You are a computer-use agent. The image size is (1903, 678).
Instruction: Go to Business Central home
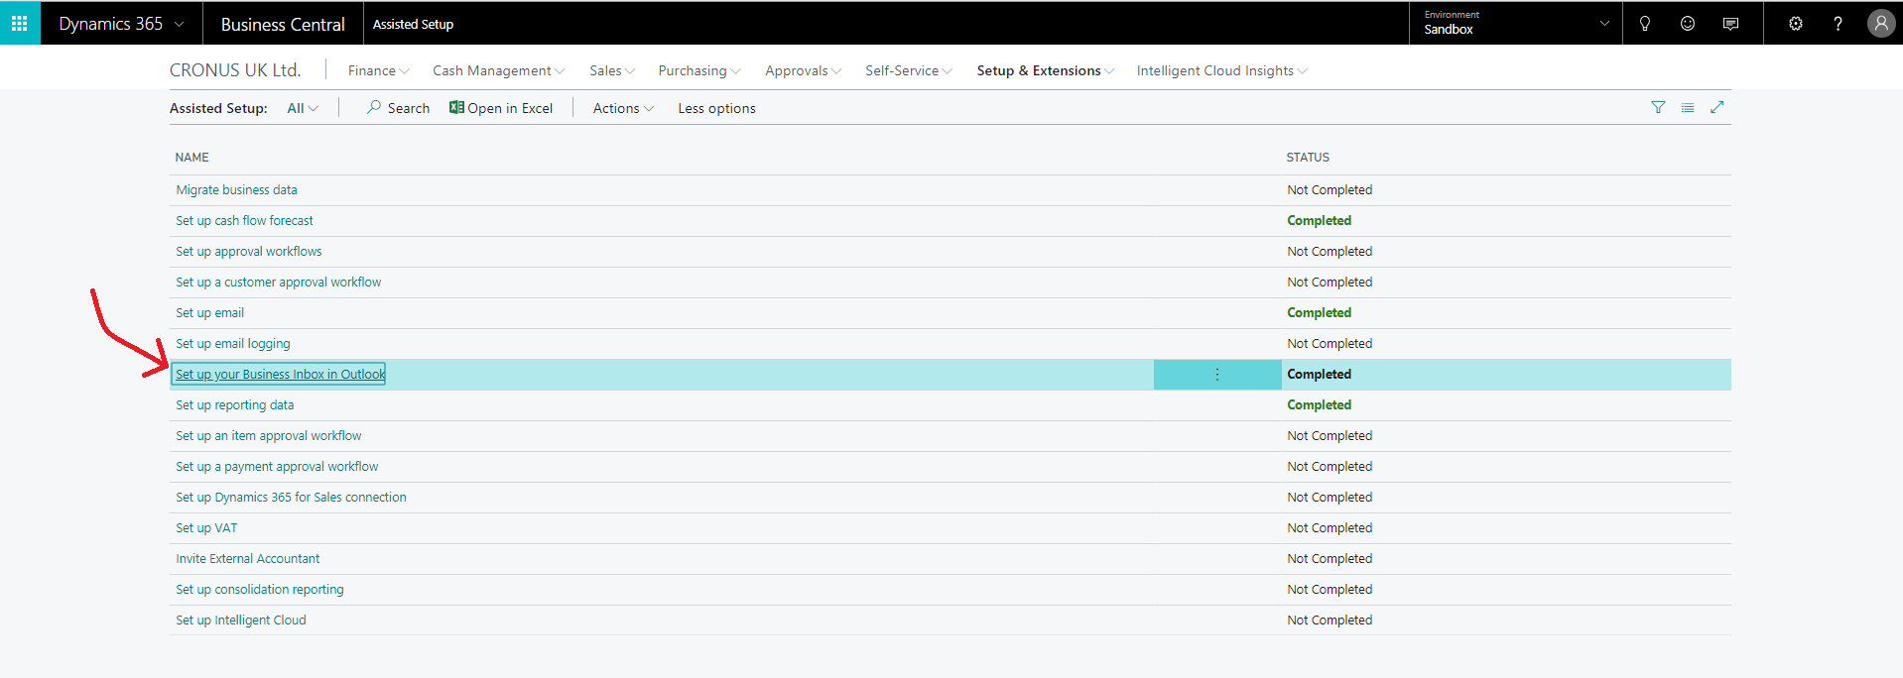pos(283,24)
